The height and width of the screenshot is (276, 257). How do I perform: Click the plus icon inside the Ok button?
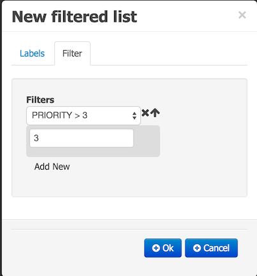(x=156, y=248)
